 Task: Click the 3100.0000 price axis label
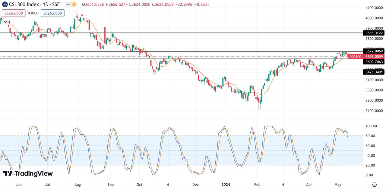(374, 111)
